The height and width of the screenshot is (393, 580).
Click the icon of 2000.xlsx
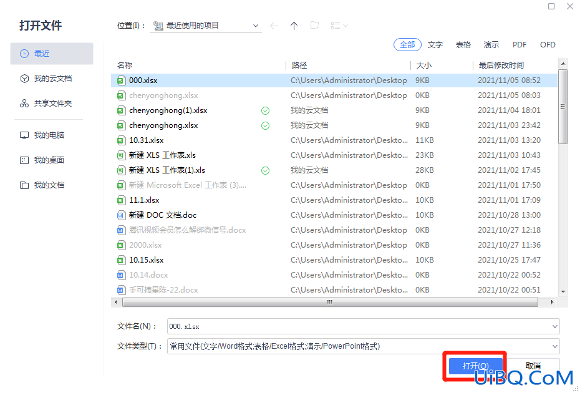[x=121, y=245]
